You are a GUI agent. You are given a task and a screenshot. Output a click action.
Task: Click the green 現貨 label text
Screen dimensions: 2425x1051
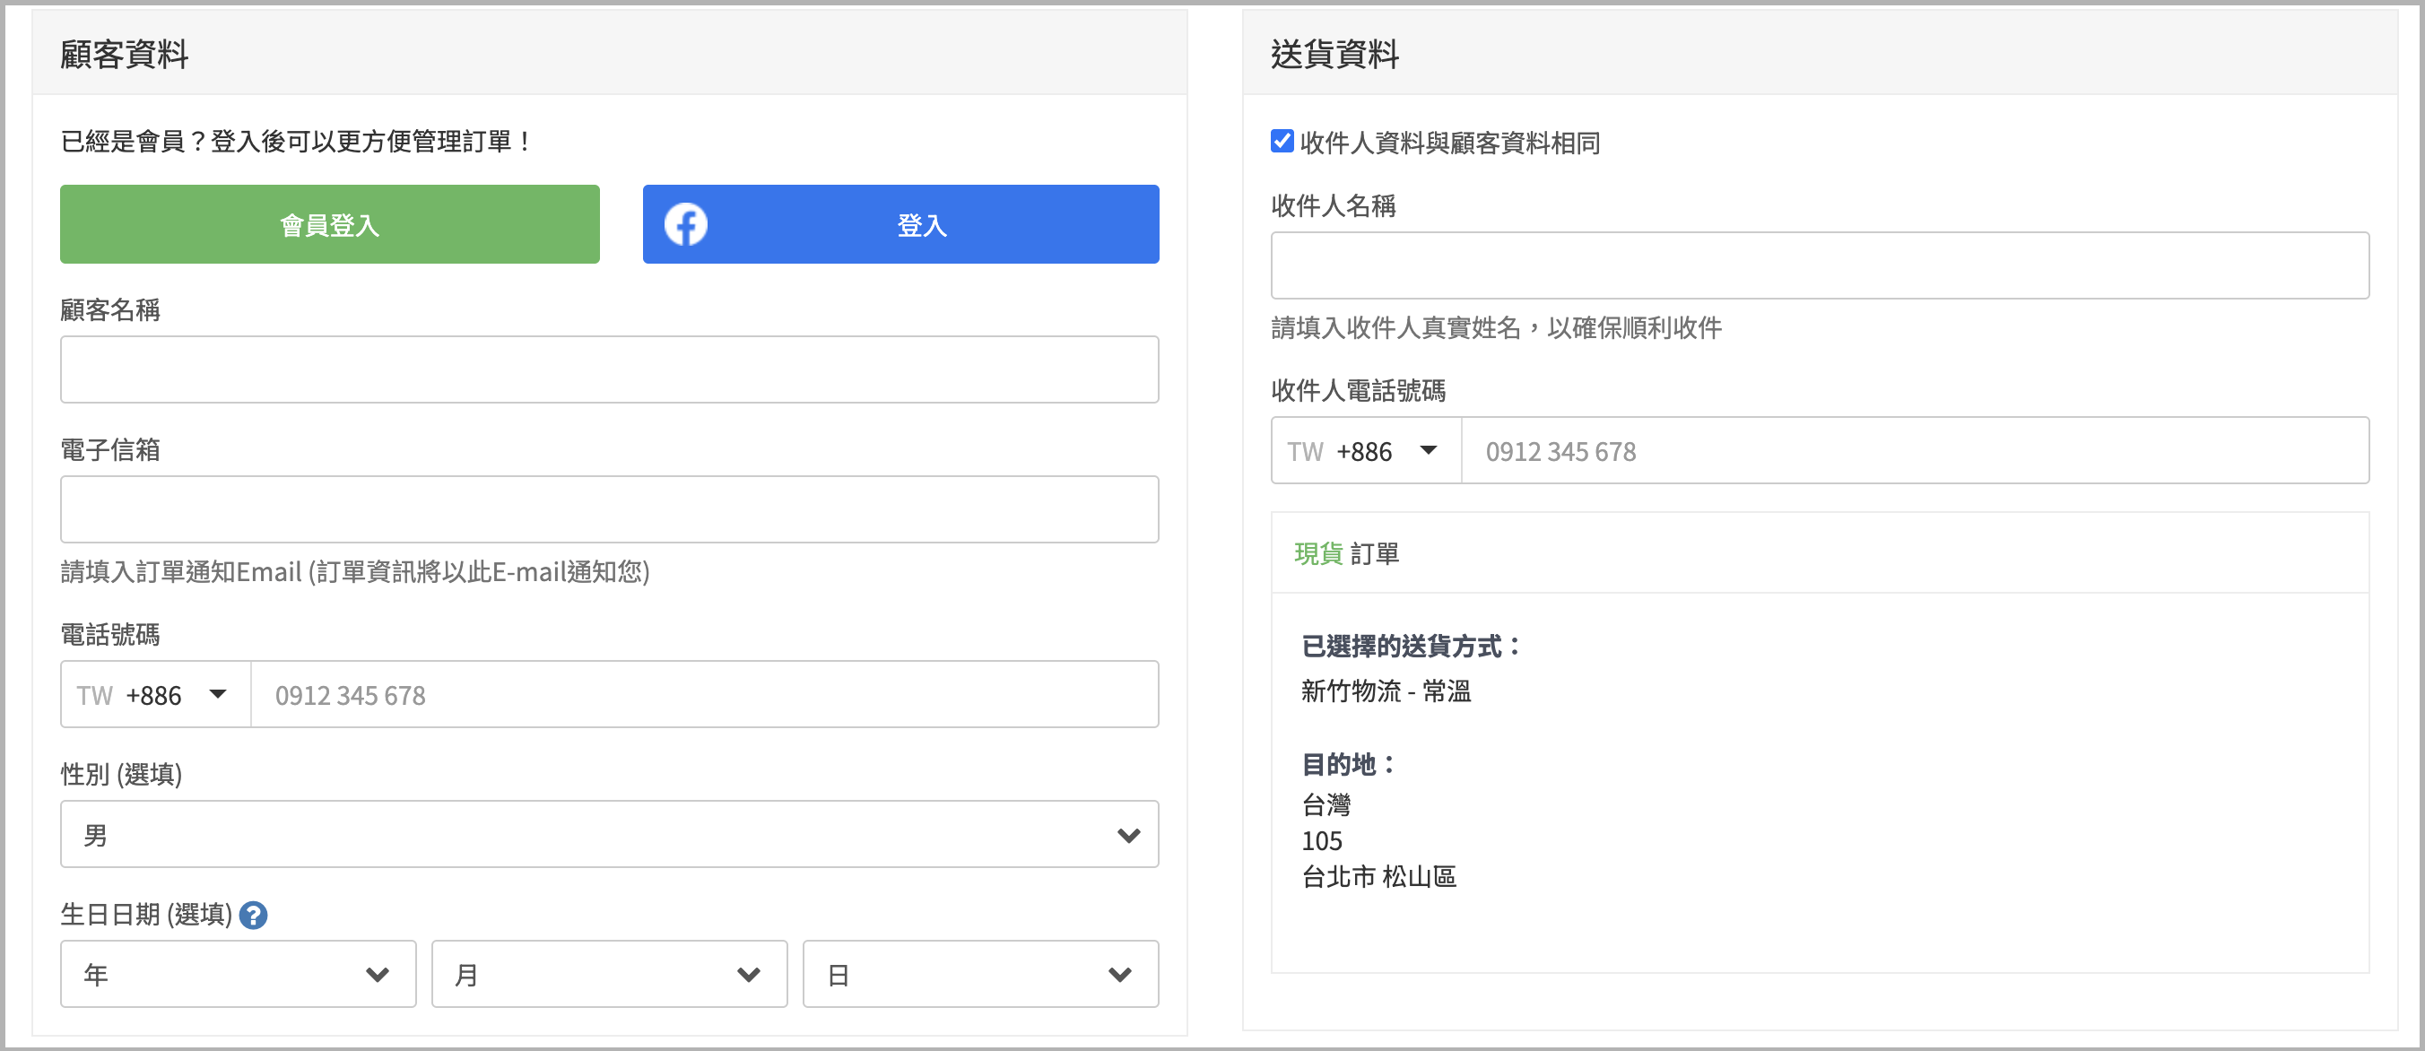[1318, 553]
